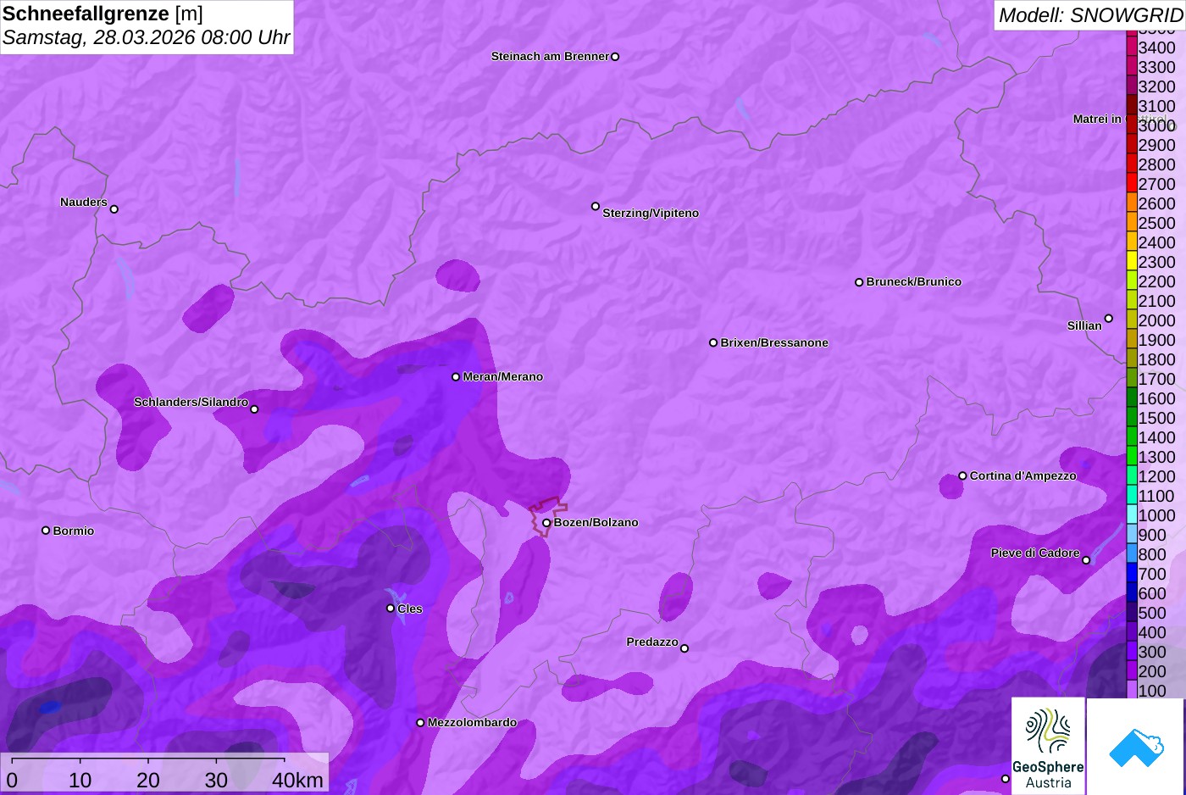Select the Bozen/Bolzano map marker
This screenshot has width=1186, height=795.
(x=546, y=523)
